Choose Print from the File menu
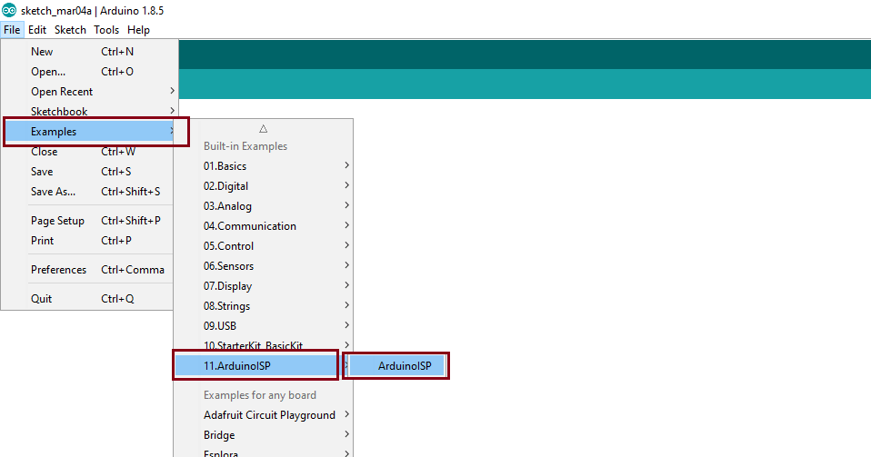The image size is (871, 457). pyautogui.click(x=88, y=241)
